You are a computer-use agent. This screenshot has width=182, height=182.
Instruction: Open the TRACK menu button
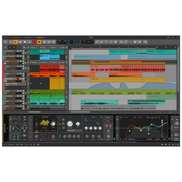coord(145,42)
